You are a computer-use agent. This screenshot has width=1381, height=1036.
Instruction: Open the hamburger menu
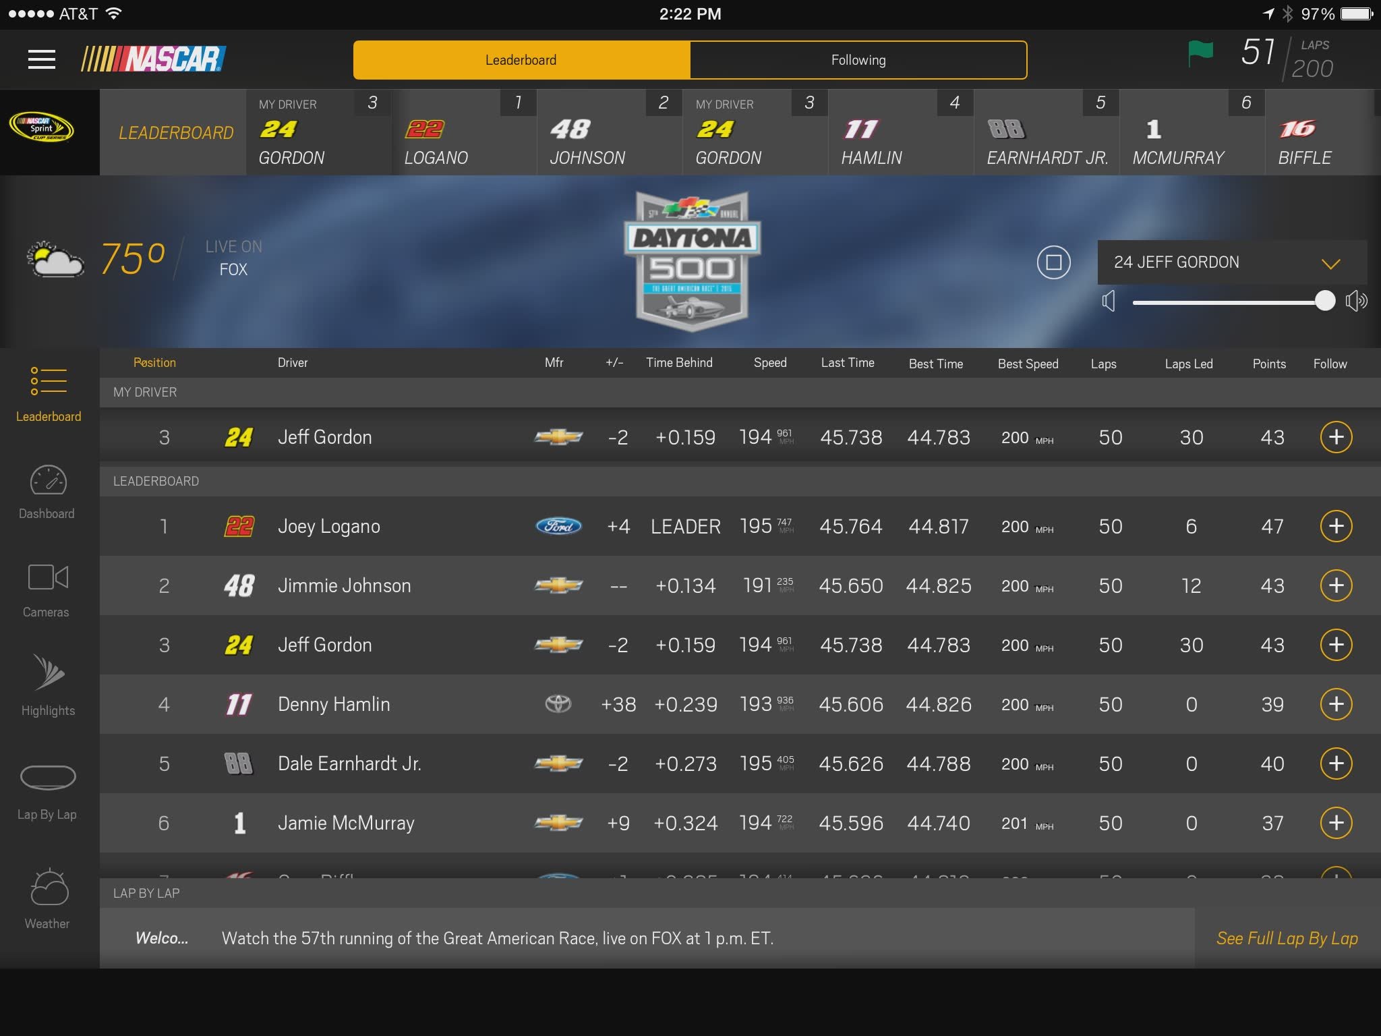click(41, 59)
